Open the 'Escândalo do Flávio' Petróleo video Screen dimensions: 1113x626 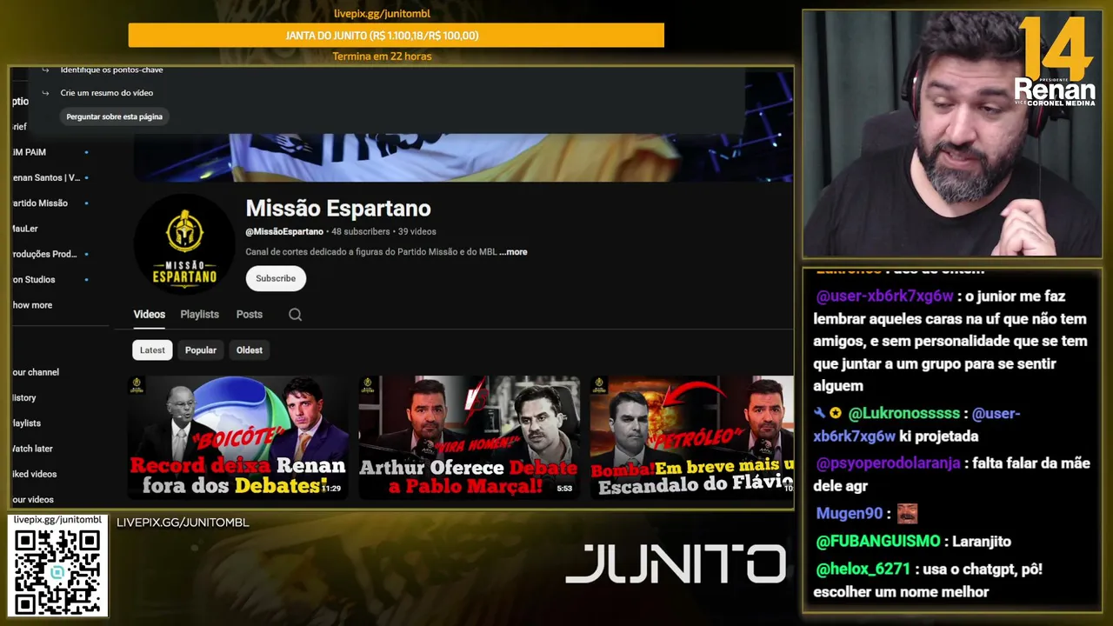pos(692,437)
